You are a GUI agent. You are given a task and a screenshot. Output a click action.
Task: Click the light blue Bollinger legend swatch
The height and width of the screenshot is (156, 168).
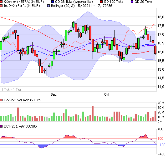(x=48, y=6)
